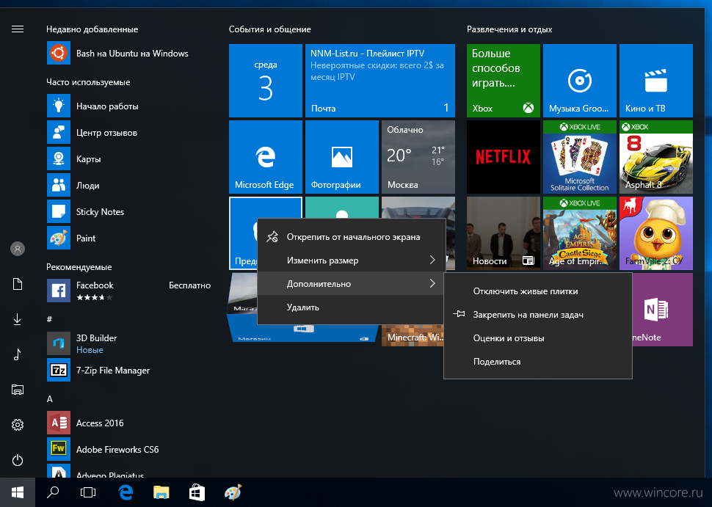Open the Почта mail tile
This screenshot has height=507, width=712.
coord(380,80)
